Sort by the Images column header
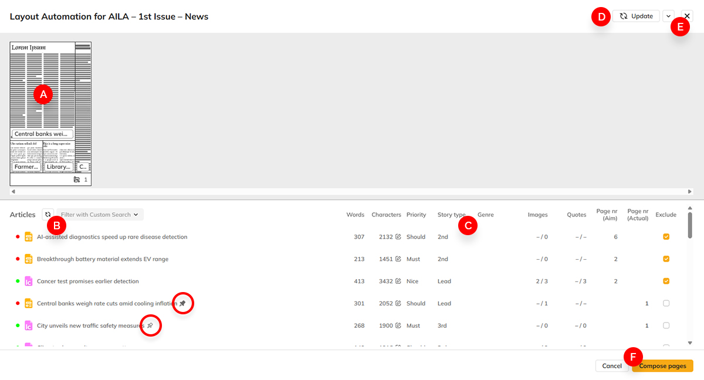The height and width of the screenshot is (380, 704). (538, 215)
